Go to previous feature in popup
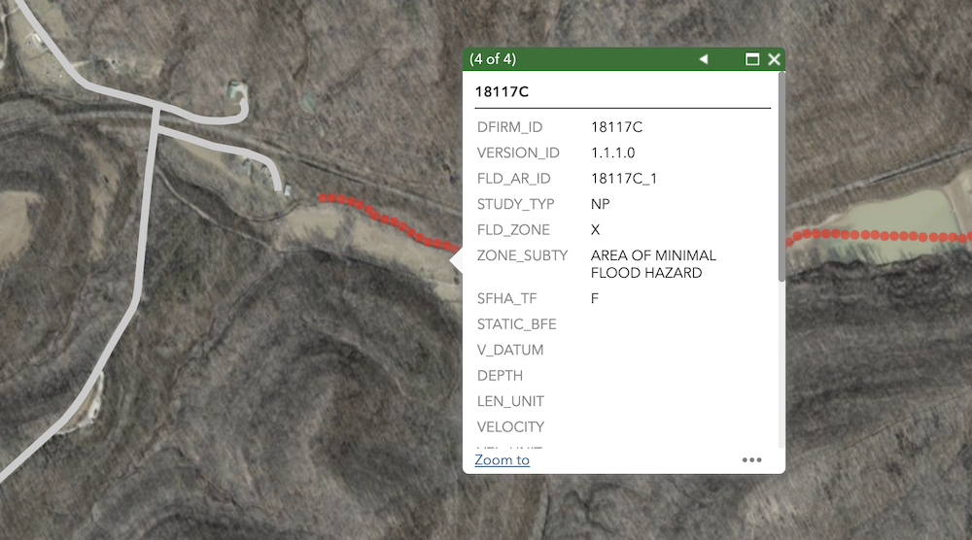The width and height of the screenshot is (972, 540). [x=704, y=59]
